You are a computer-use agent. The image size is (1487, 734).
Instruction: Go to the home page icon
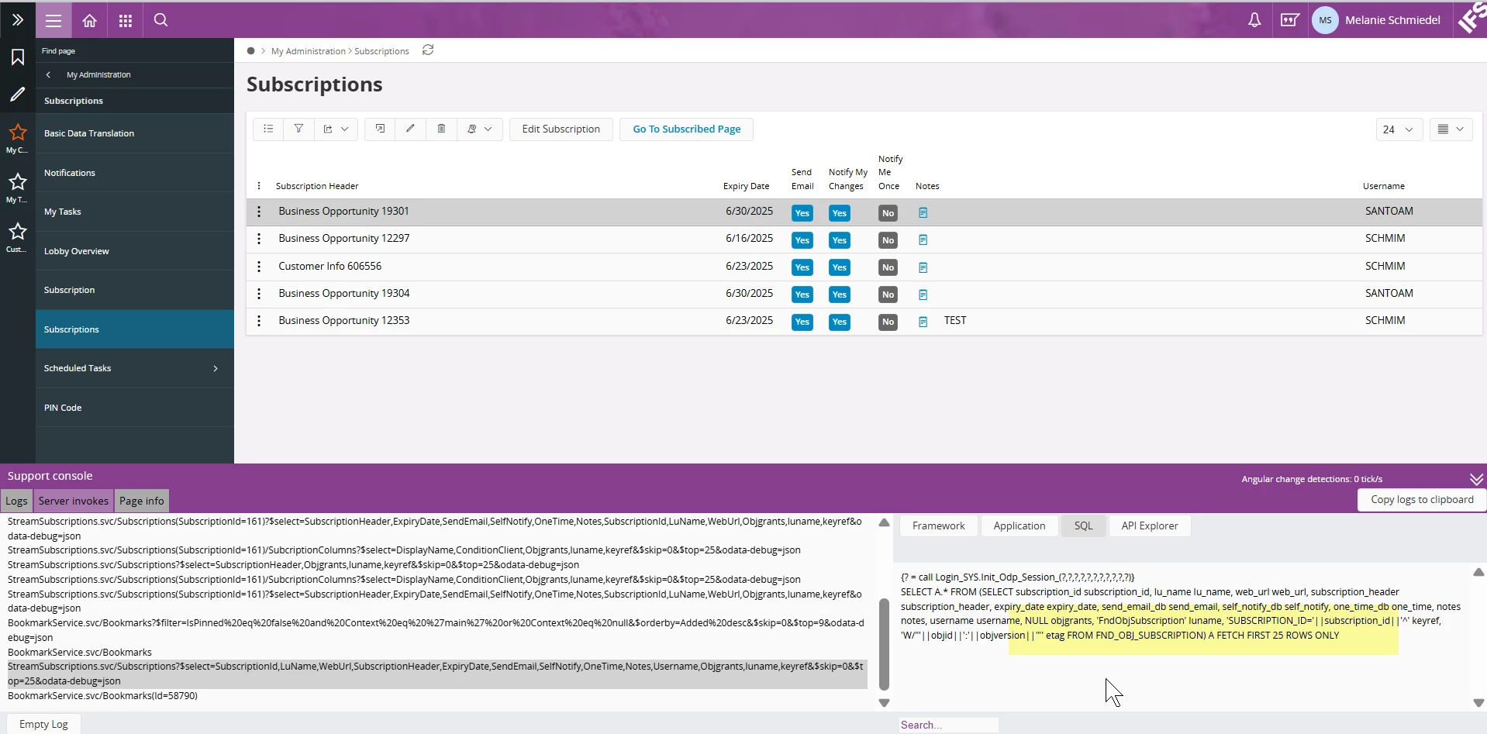(x=90, y=21)
